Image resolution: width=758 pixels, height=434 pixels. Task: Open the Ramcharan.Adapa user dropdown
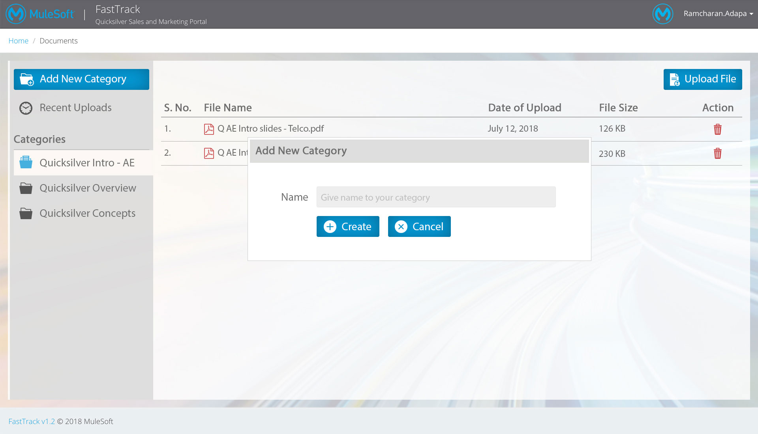tap(718, 14)
